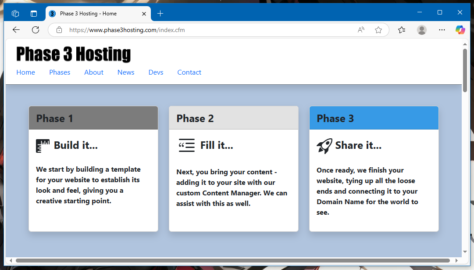Close the Phase 3 Hosting tab
The image size is (474, 270).
144,14
